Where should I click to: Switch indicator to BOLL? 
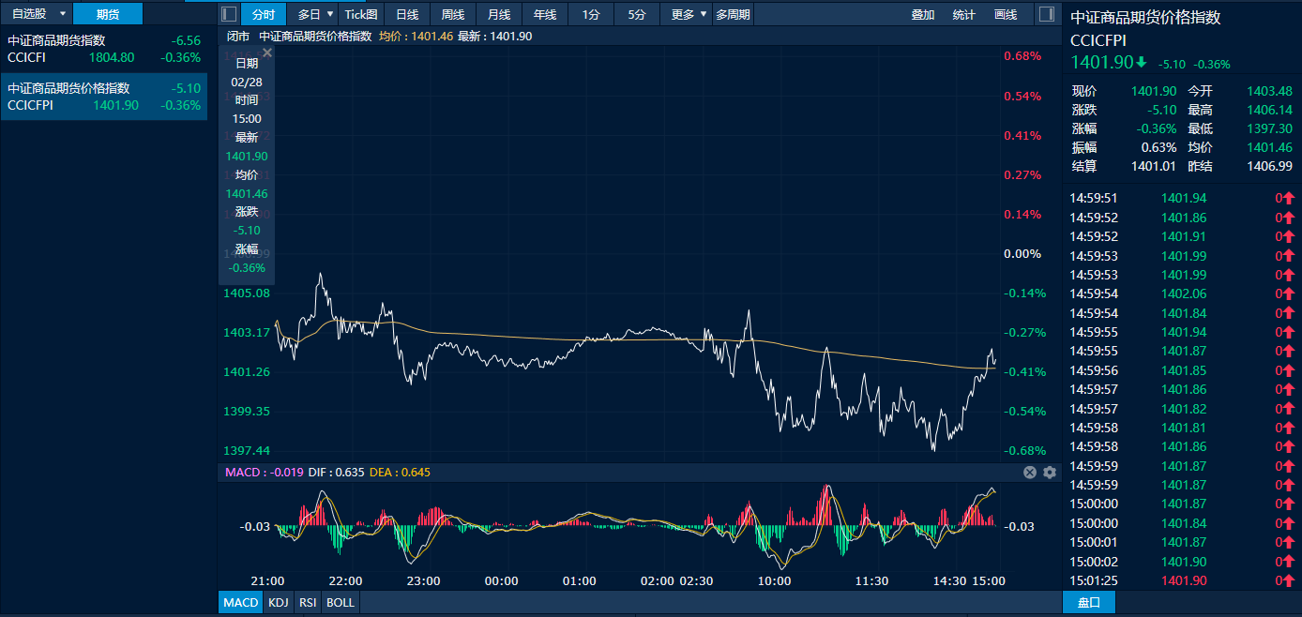(340, 602)
